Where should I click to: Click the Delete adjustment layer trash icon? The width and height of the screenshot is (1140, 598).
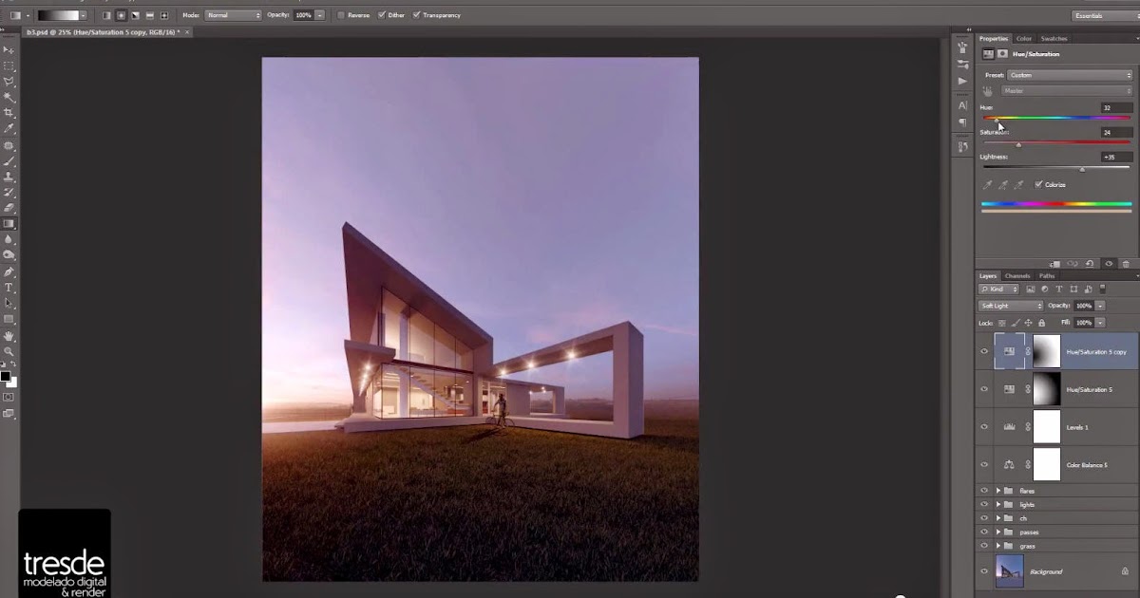(x=1126, y=263)
